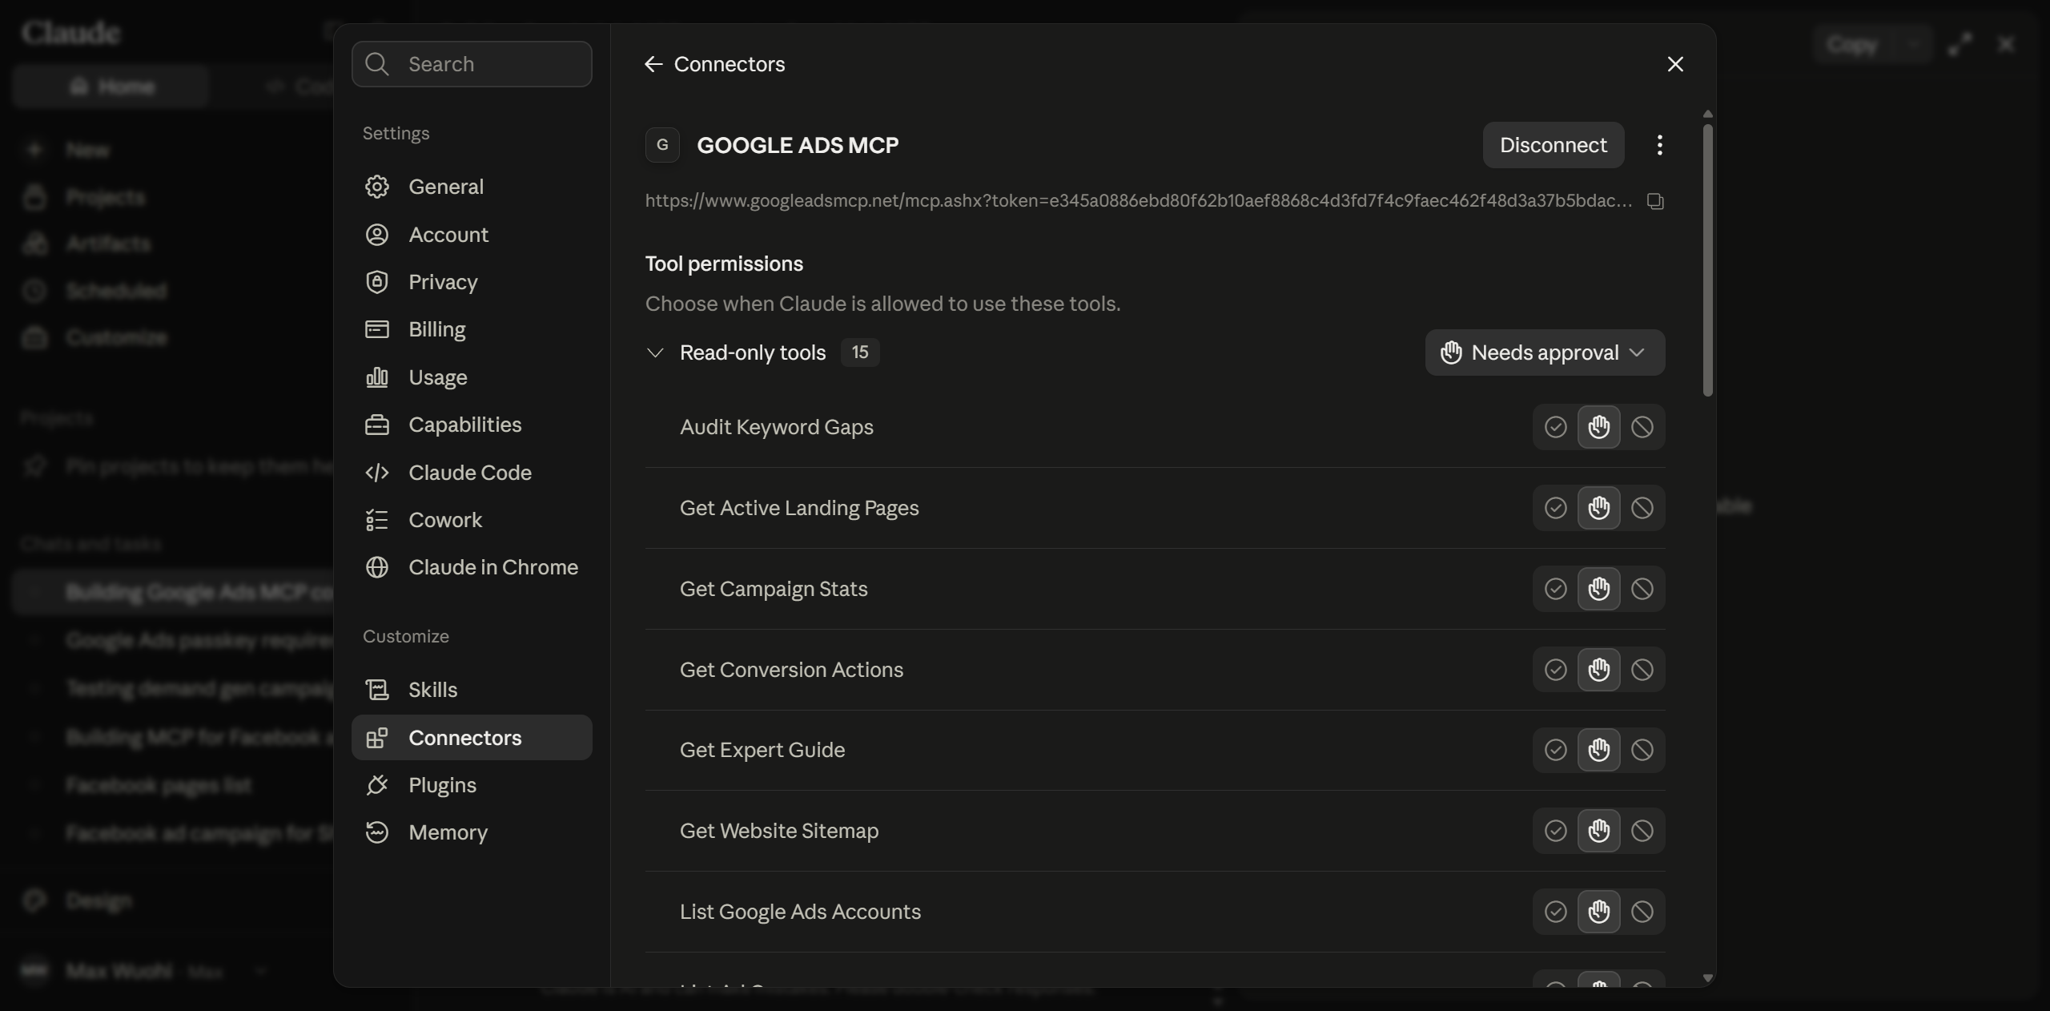Disconnect the GOOGLE ADS MCP connector

tap(1553, 145)
